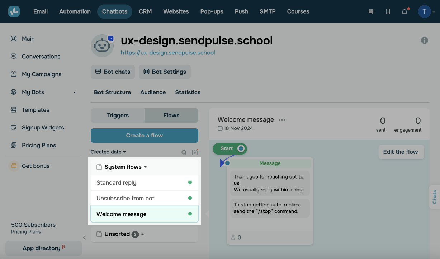Open My Bots in the sidebar
Viewport: 440px width, 259px height.
point(33,92)
